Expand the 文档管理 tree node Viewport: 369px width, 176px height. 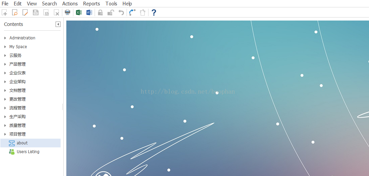click(5, 90)
